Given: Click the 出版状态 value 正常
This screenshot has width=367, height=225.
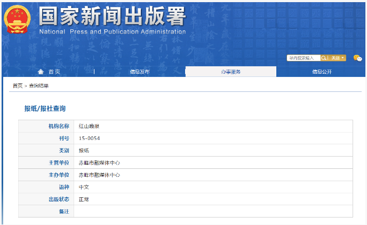Looking at the screenshot, I should coord(84,199).
